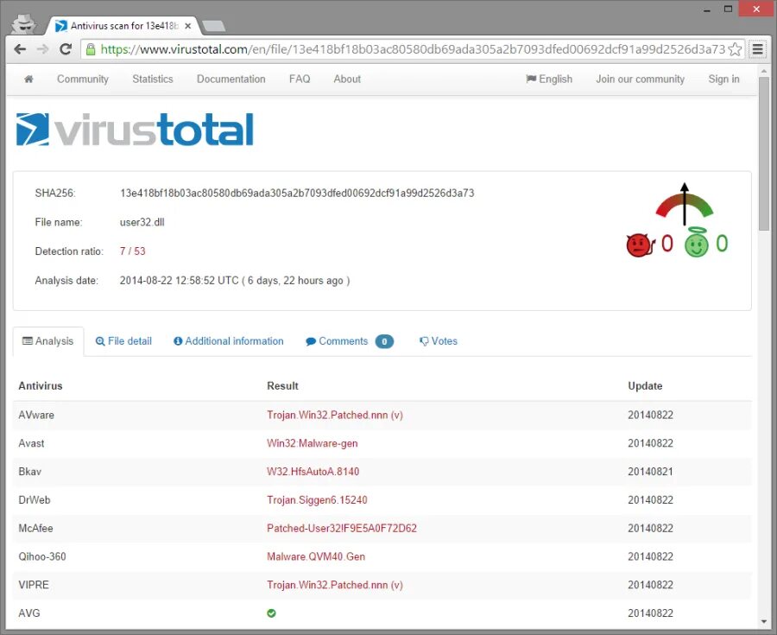777x635 pixels.
Task: Click the incognito spy icon
Action: [23, 24]
